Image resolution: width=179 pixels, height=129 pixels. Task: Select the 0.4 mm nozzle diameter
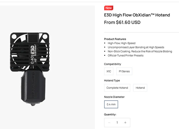111,104
